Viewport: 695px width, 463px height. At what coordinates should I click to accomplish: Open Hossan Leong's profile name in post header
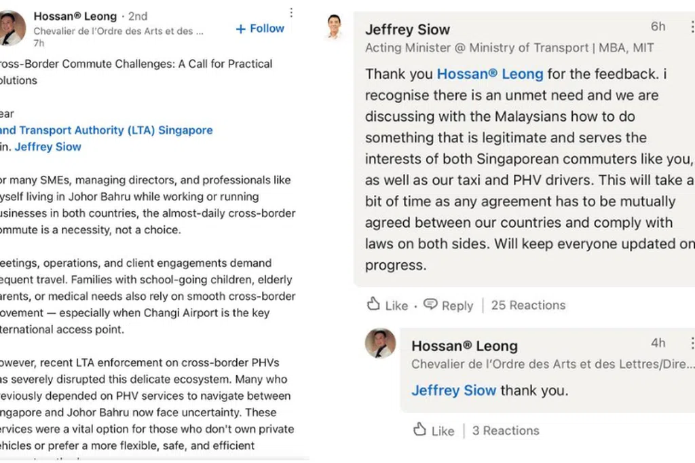[74, 16]
